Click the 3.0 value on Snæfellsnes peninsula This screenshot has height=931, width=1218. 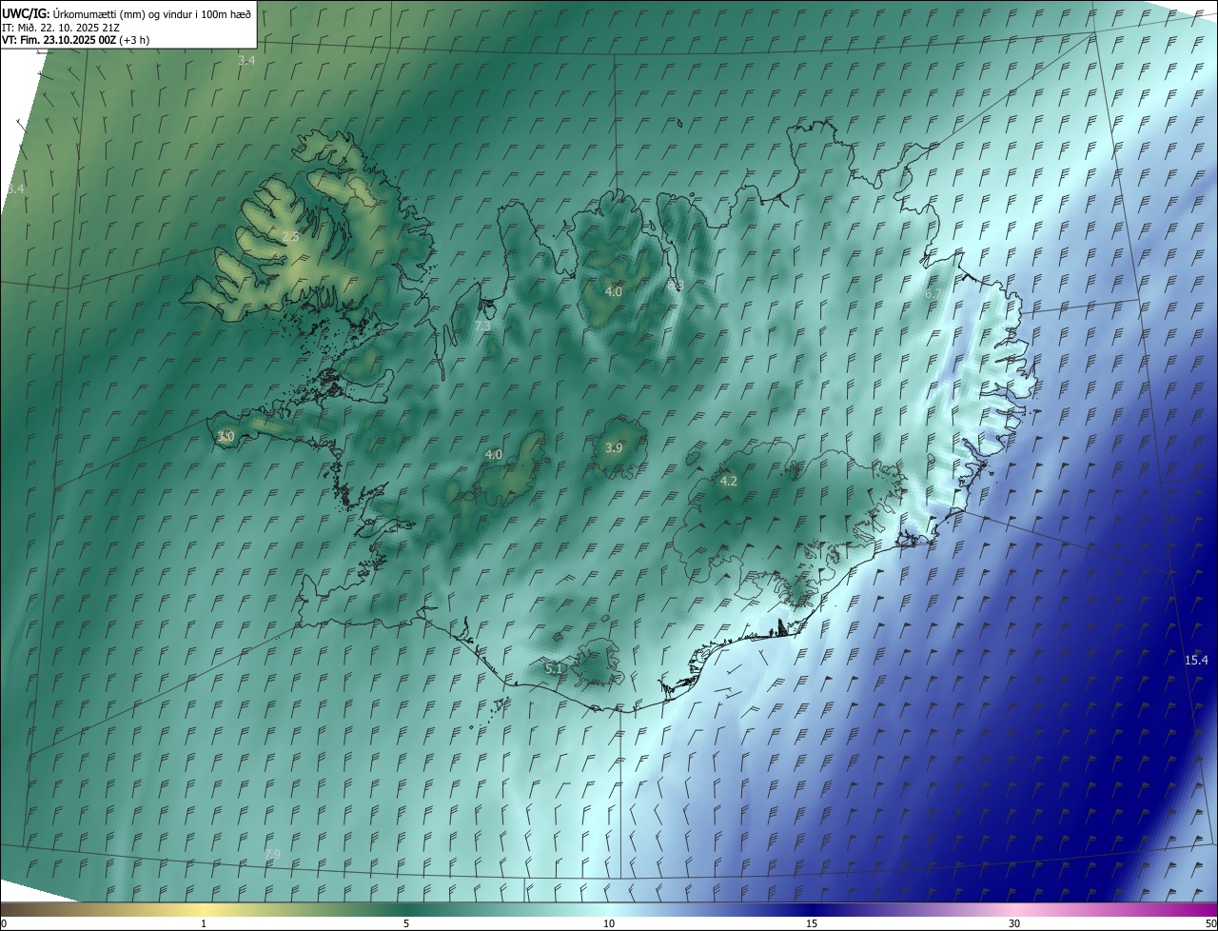(x=226, y=436)
